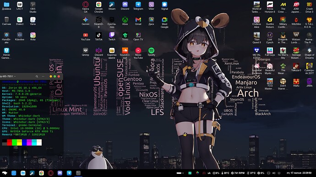Open the volume control in the tray

tap(274, 173)
